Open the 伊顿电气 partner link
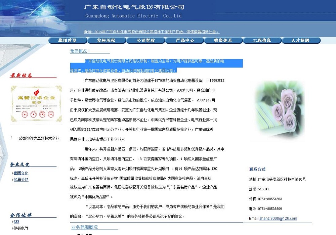 (x=21, y=228)
